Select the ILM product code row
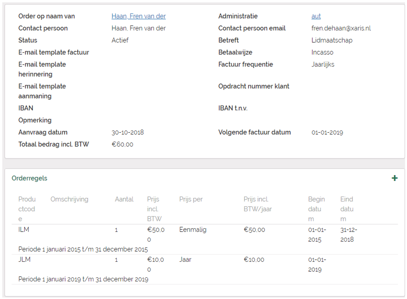Image resolution: width=407 pixels, height=299 pixels. pyautogui.click(x=24, y=230)
